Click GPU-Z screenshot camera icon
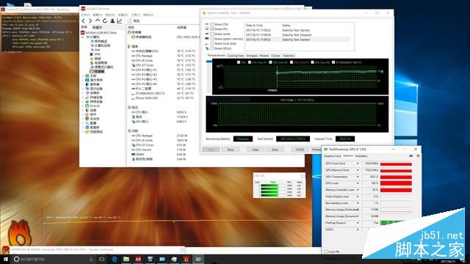 [x=411, y=155]
